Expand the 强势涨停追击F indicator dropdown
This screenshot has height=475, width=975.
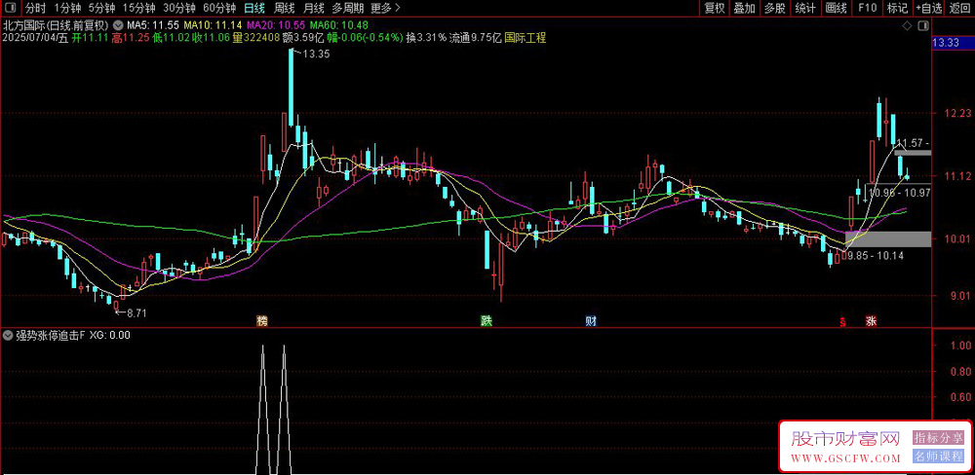pyautogui.click(x=8, y=335)
